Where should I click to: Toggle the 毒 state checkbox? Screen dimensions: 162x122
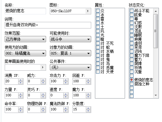coord(132,19)
